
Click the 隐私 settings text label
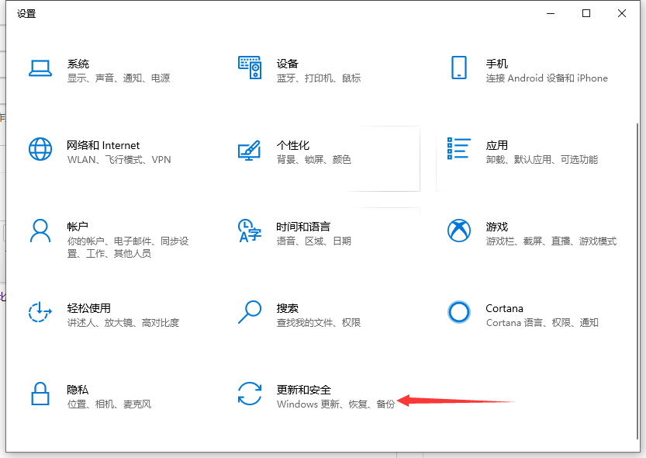78,387
